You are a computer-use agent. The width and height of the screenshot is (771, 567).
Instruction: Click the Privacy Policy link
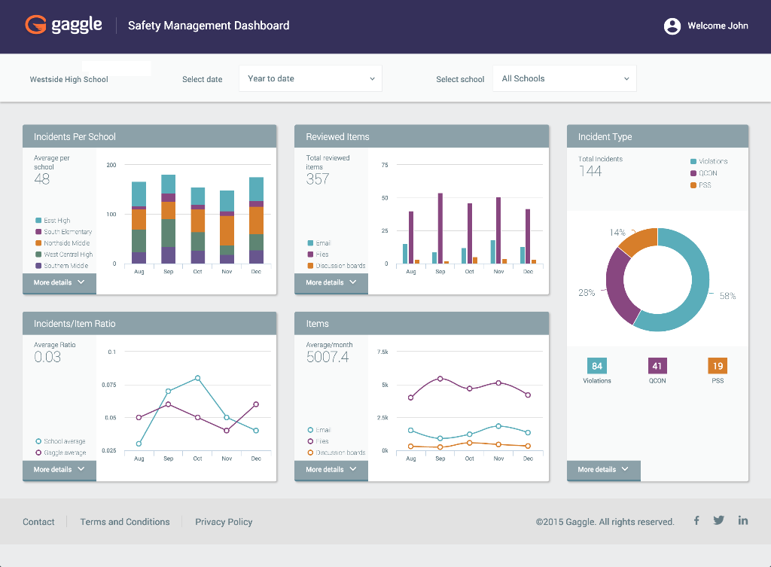click(224, 521)
